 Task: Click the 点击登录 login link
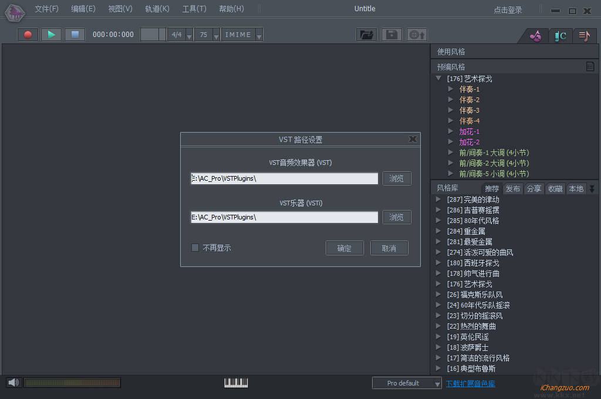tap(508, 10)
